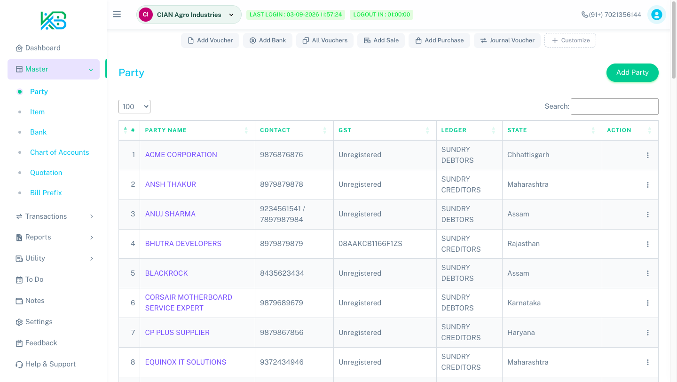Open Bank under Master
Viewport: 677px width, 382px height.
(x=38, y=132)
